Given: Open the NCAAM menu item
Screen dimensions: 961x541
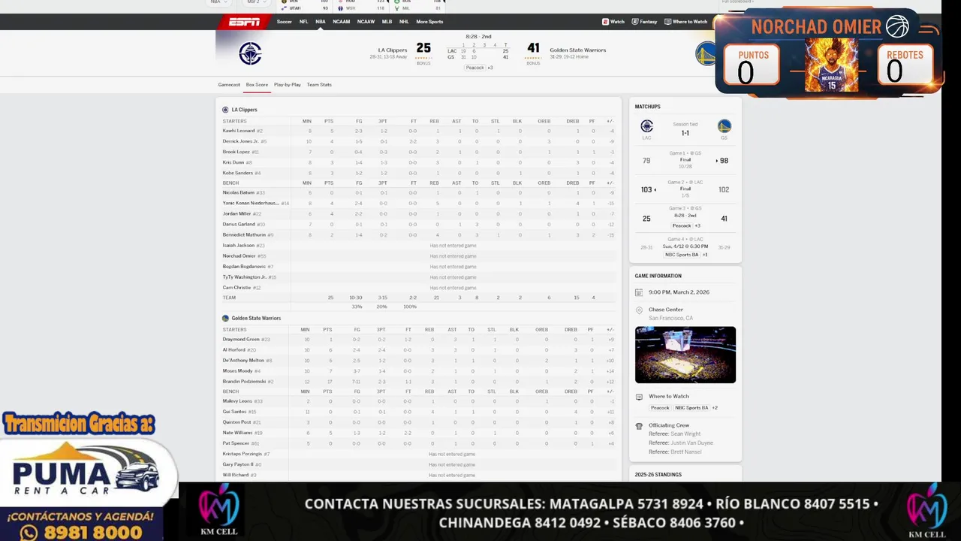Looking at the screenshot, I should [342, 22].
